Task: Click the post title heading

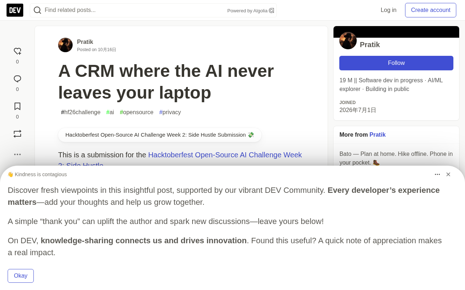Action: 166,82
